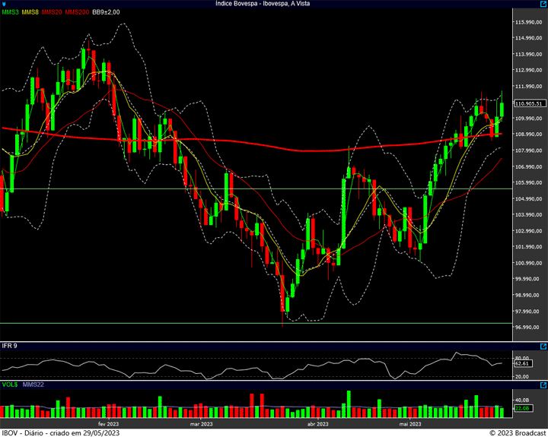Click the BB9±2,00 Bollinger Bands label
This screenshot has width=548, height=437.
(x=107, y=13)
